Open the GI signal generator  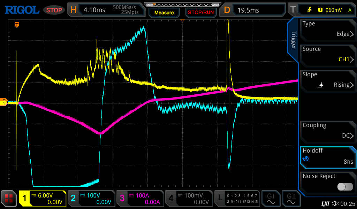271,199
